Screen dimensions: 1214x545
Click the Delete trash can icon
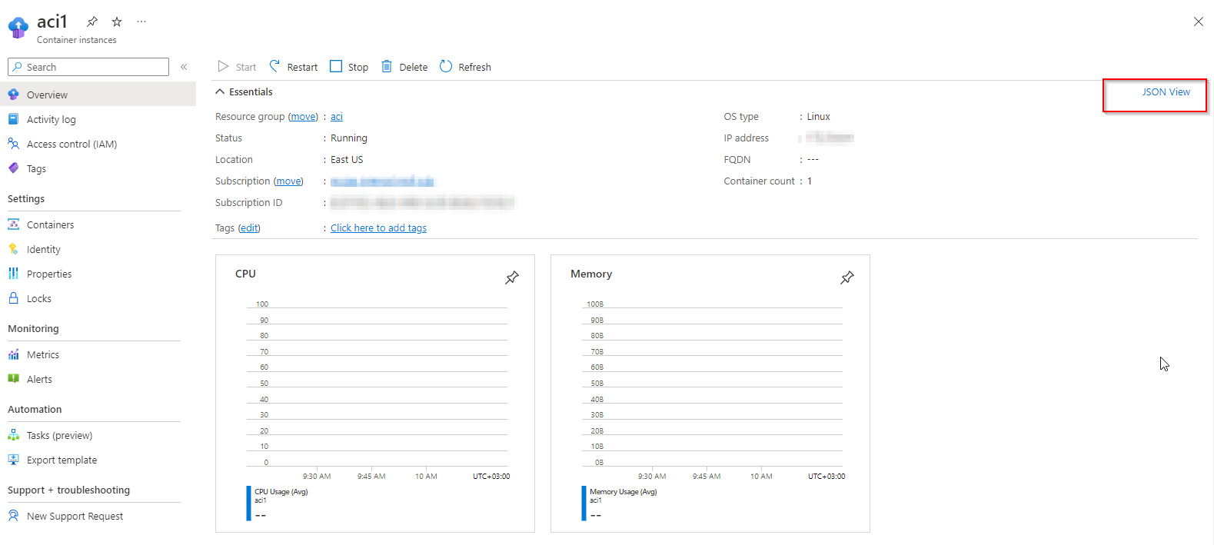(387, 66)
